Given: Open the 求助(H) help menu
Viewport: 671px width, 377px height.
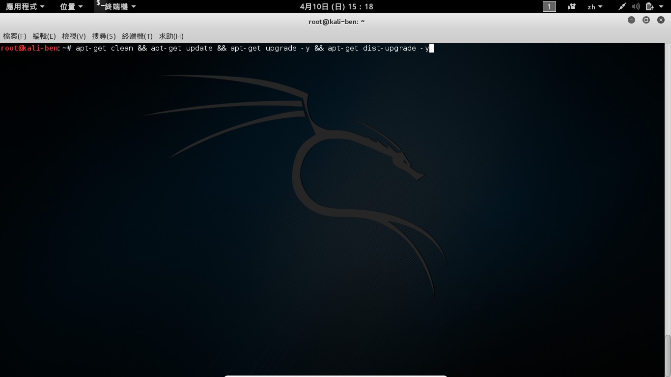Looking at the screenshot, I should pos(171,36).
